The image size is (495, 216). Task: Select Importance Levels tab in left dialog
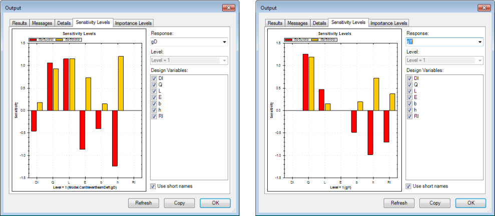[134, 23]
